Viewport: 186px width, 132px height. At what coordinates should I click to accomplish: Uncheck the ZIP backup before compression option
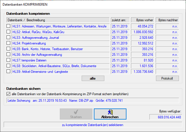click(x=9, y=94)
